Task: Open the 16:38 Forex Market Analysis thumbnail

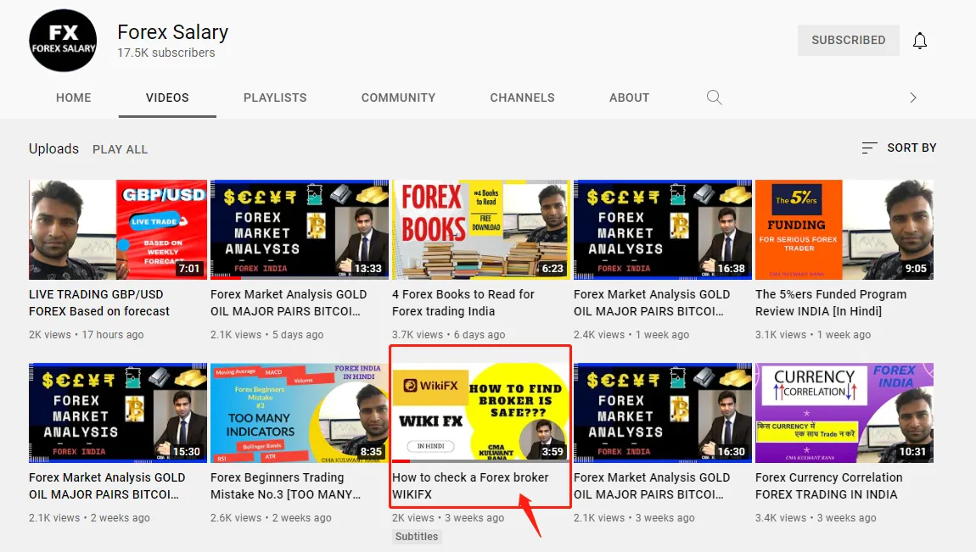Action: [662, 230]
